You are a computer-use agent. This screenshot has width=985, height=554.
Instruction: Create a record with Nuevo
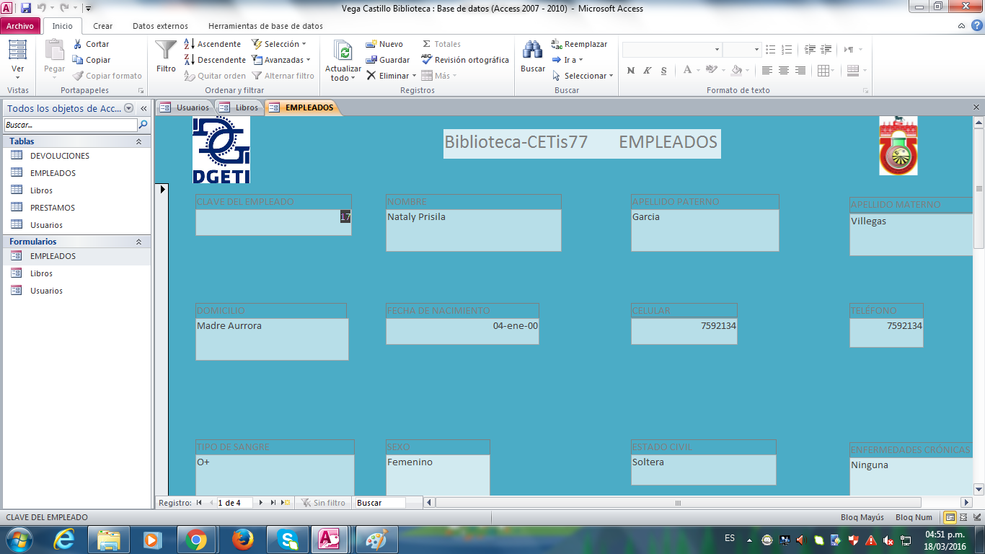[x=385, y=44]
